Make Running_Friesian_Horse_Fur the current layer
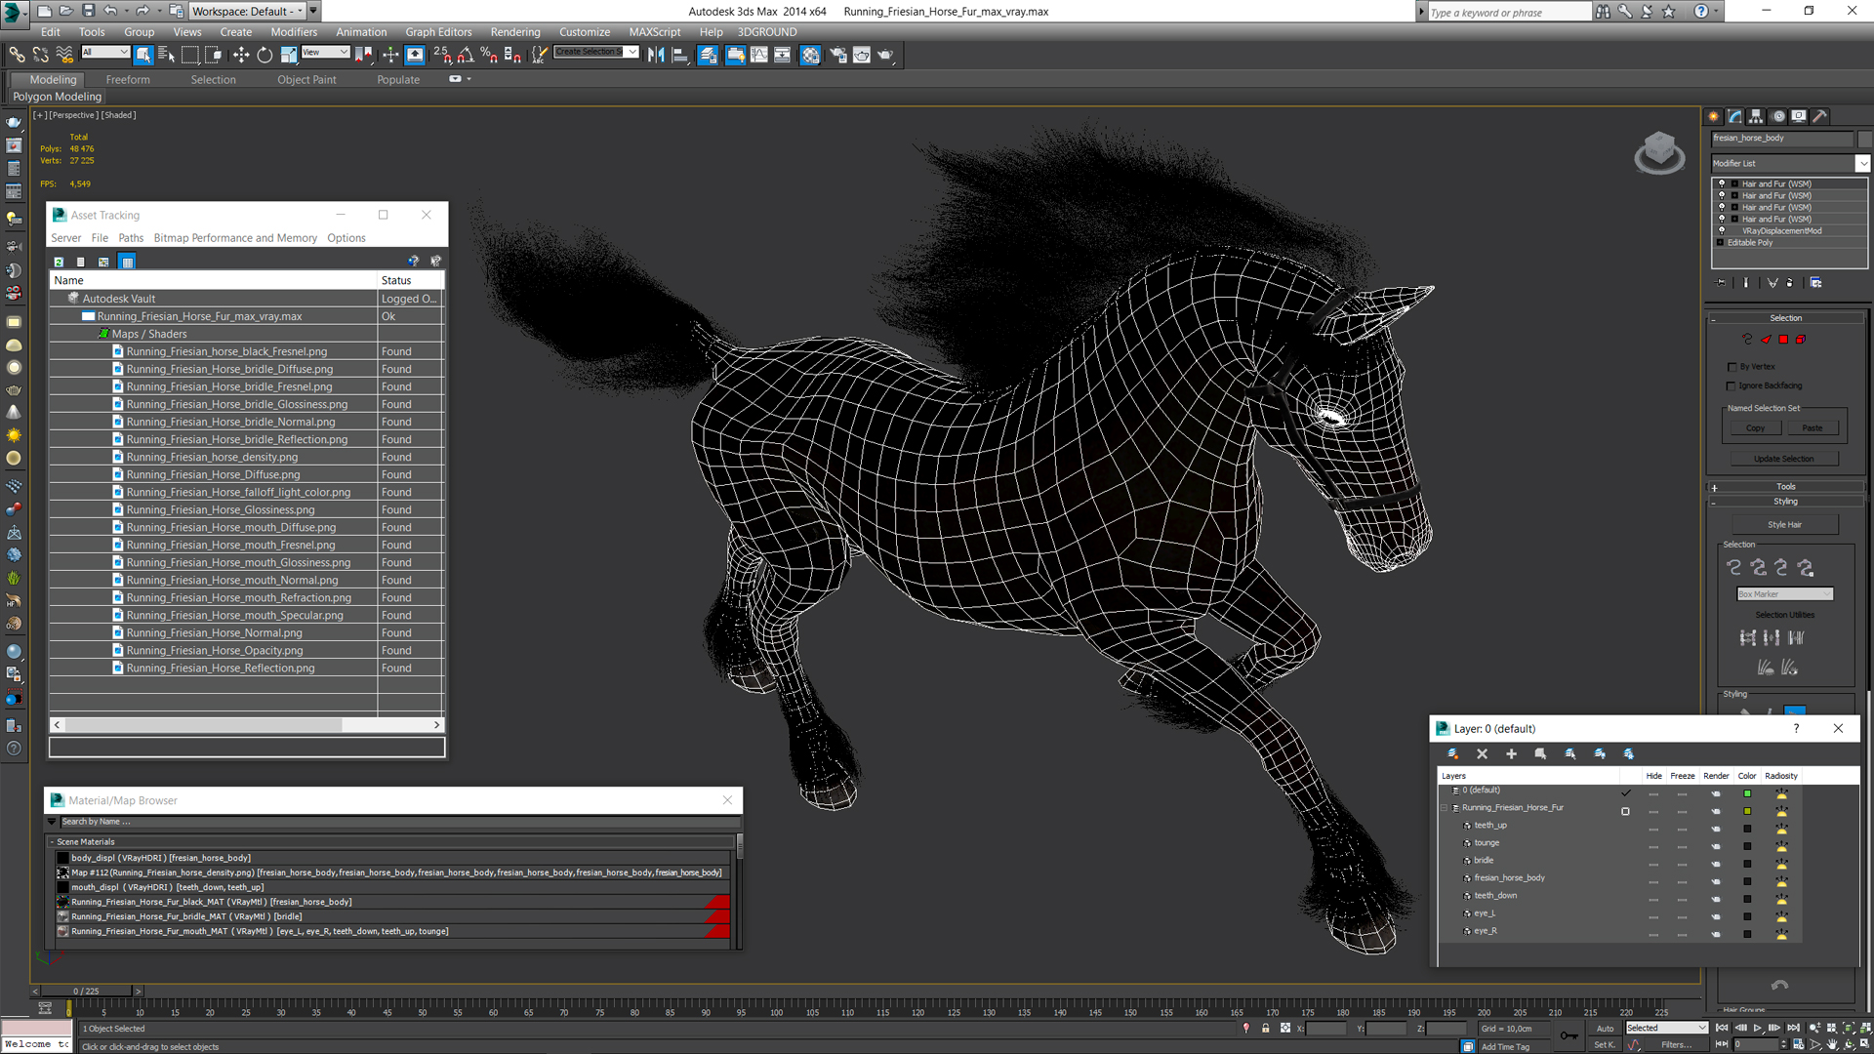 pos(1625,811)
